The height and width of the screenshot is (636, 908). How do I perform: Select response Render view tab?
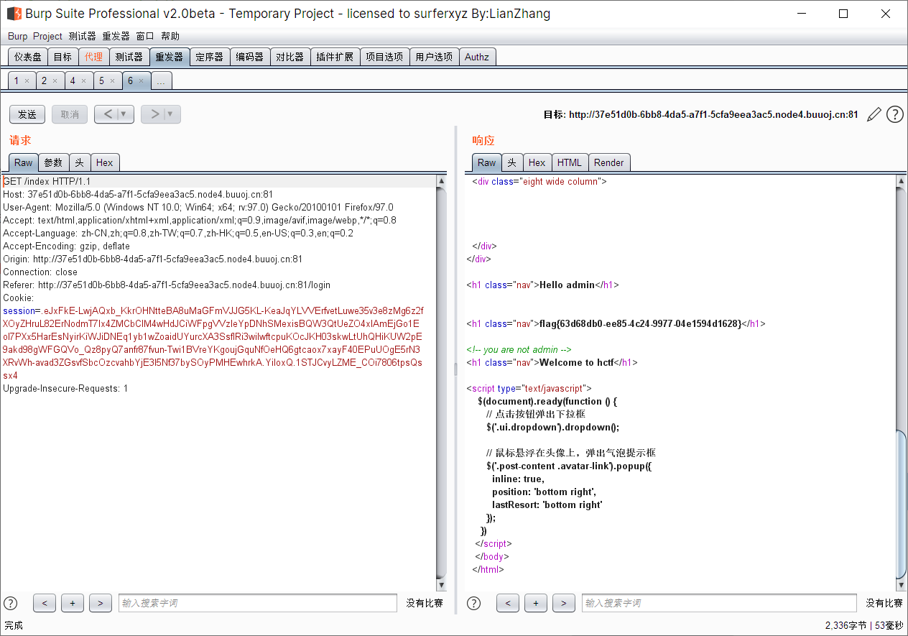(x=609, y=162)
